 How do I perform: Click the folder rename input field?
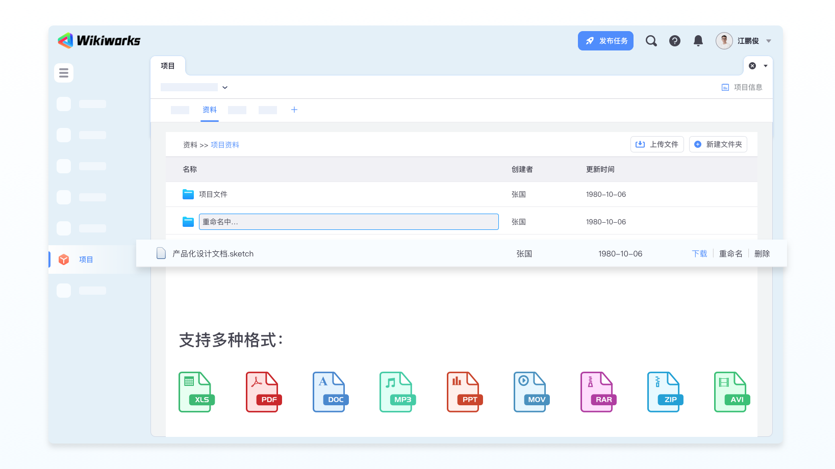click(x=348, y=222)
